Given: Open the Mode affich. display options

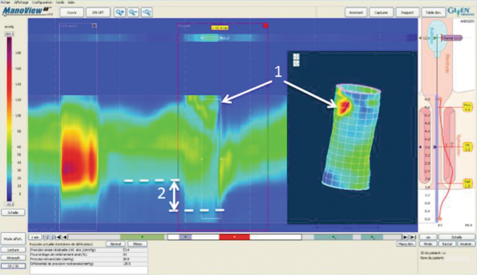Looking at the screenshot, I should pyautogui.click(x=13, y=238).
